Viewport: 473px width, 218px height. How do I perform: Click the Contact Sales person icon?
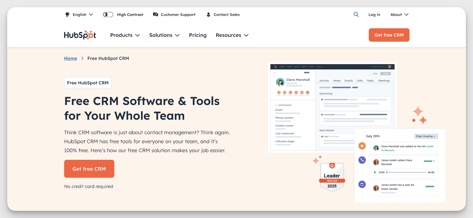208,15
